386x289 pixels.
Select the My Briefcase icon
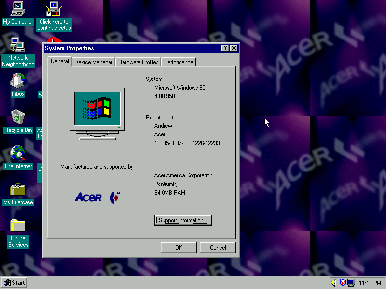click(18, 189)
